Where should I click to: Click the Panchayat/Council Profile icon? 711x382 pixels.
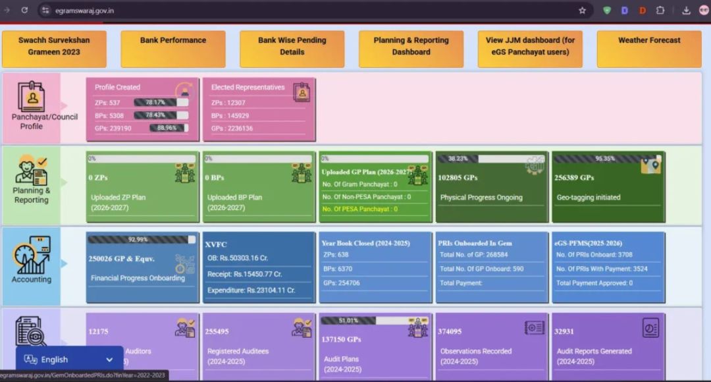(31, 96)
